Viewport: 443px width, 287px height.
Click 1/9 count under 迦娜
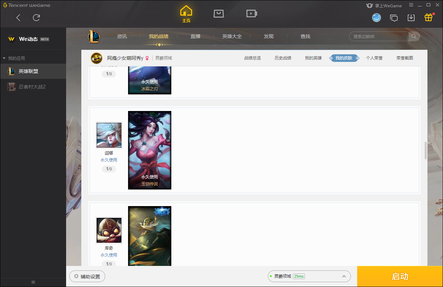point(109,169)
